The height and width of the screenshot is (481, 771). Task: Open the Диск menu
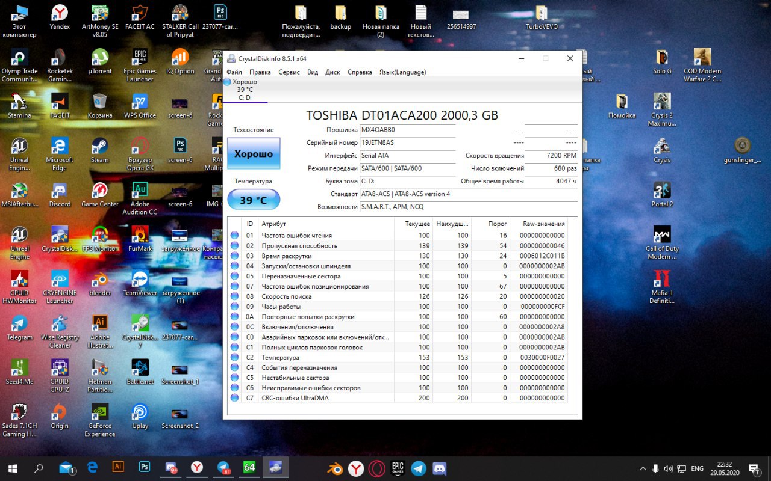coord(332,72)
